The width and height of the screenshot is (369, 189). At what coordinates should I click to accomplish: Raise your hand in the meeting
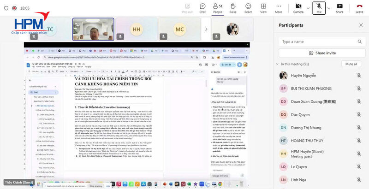pyautogui.click(x=233, y=8)
